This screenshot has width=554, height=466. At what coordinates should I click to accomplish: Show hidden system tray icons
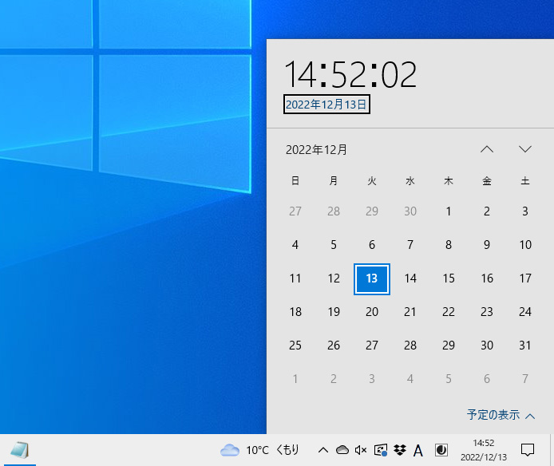pos(323,450)
